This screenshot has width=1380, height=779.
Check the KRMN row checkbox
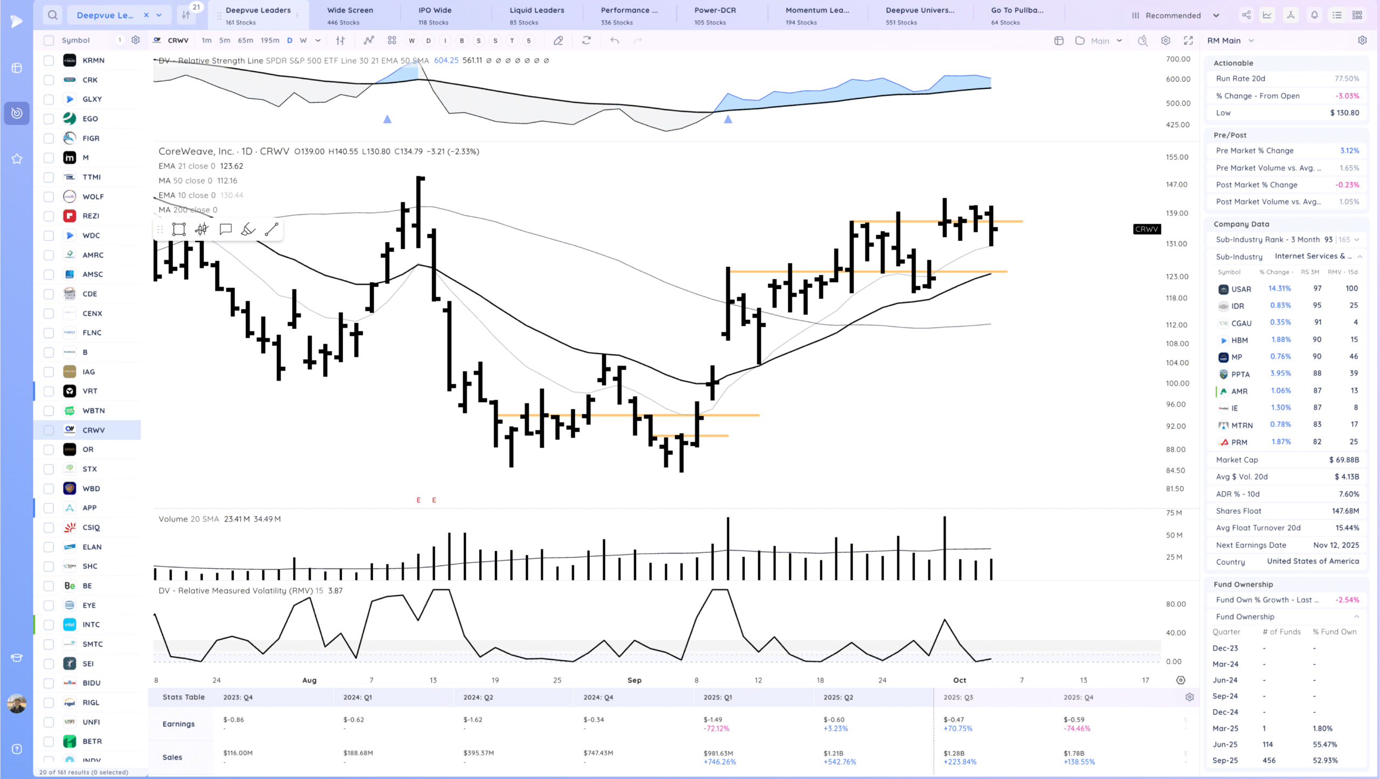click(49, 60)
